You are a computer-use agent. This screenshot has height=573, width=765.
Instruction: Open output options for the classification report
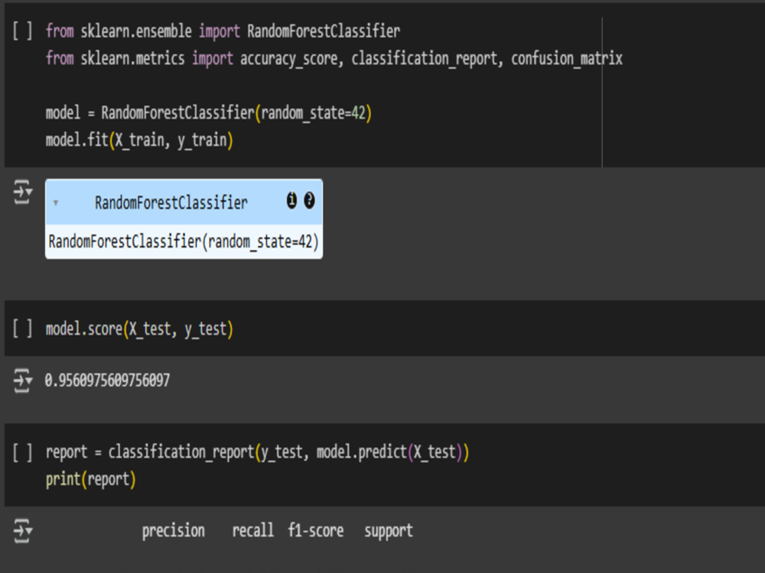click(x=23, y=531)
